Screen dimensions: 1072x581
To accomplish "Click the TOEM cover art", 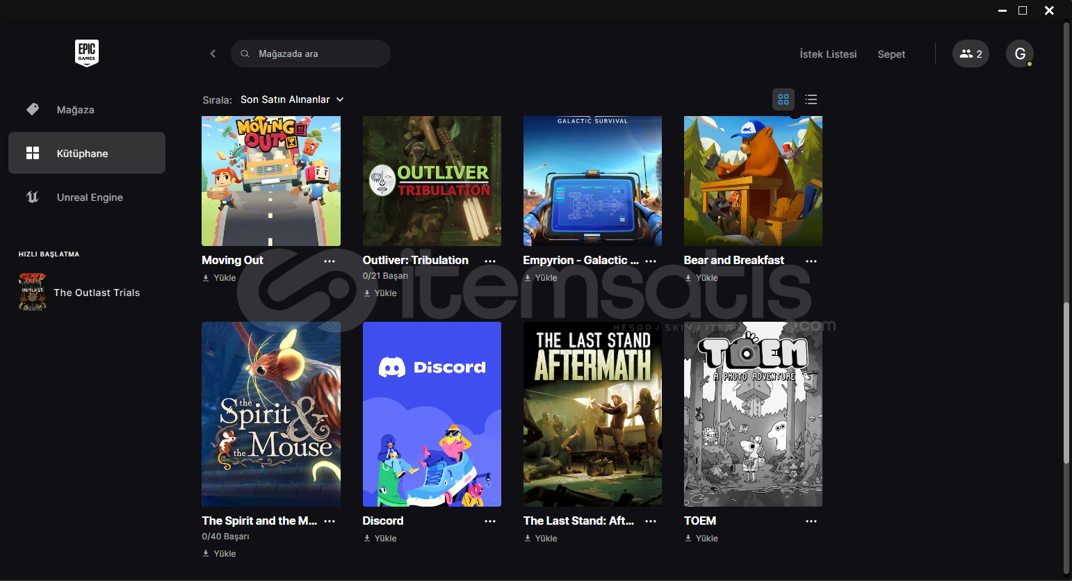I will (753, 414).
